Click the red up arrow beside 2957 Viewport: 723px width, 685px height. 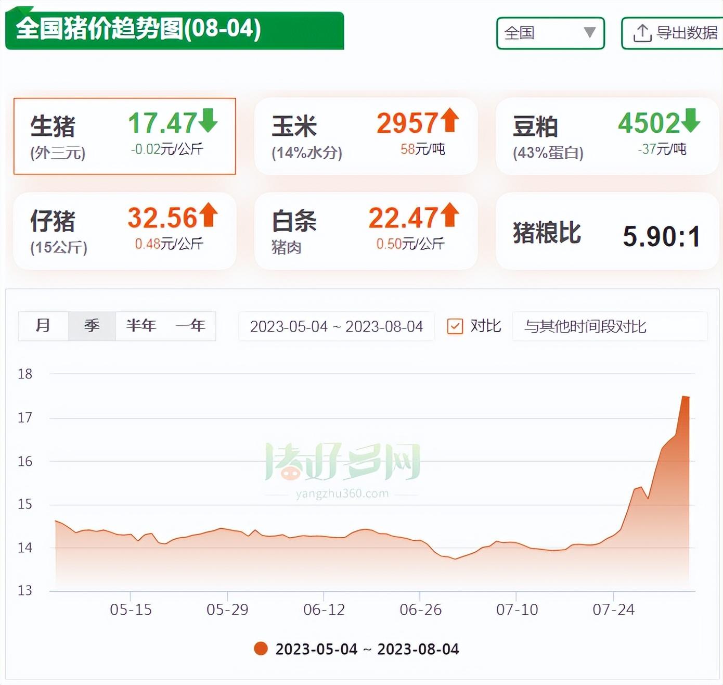450,120
